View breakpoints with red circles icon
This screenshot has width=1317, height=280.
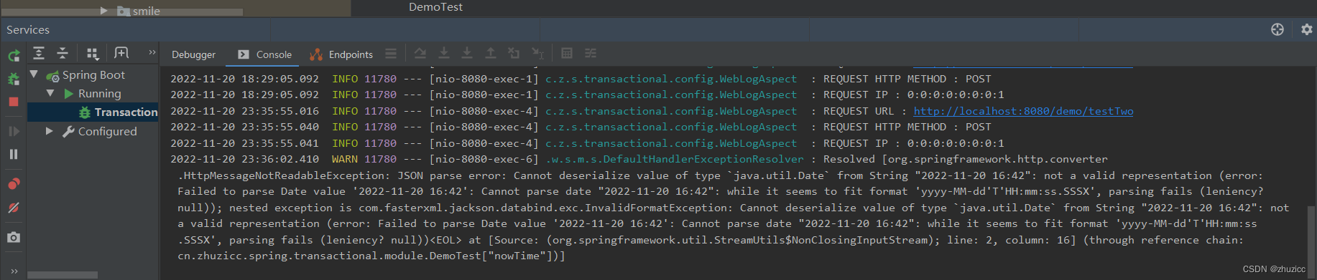pyautogui.click(x=14, y=184)
